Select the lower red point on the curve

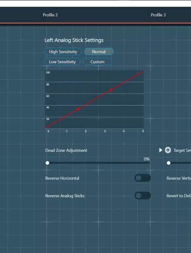(x=78, y=109)
